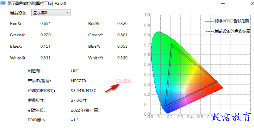Click the 1.0 y-axis tick label
The height and width of the screenshot is (128, 254).
(147, 15)
